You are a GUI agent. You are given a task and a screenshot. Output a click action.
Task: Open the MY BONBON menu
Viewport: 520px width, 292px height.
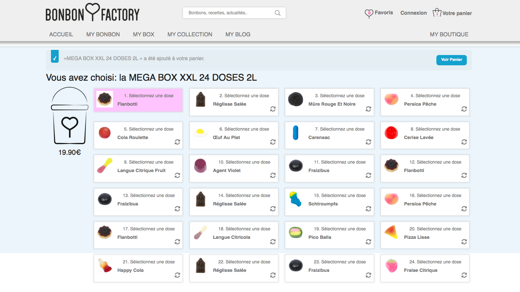103,34
